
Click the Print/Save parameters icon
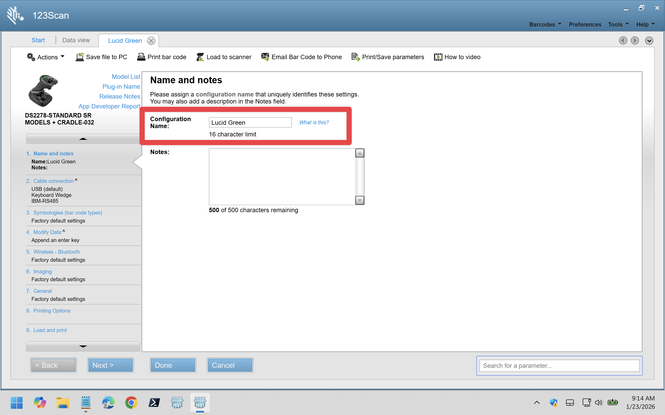356,57
